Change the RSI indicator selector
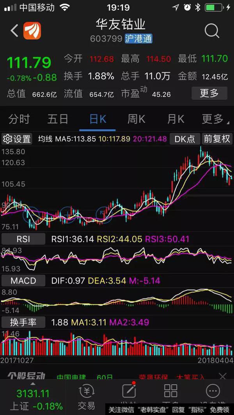This screenshot has width=234, height=415. click(x=23, y=239)
